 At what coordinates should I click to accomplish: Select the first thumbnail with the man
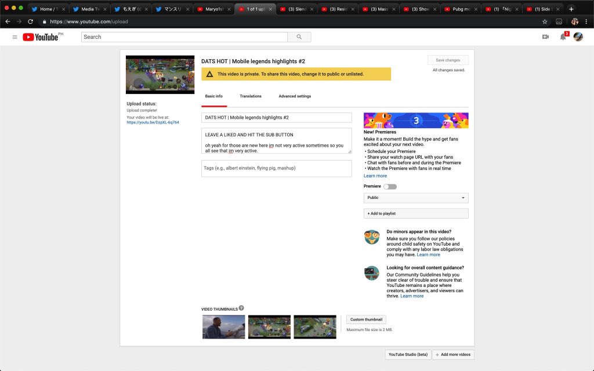(x=223, y=327)
